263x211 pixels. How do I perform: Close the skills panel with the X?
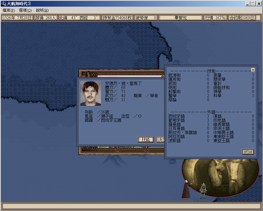pos(253,70)
